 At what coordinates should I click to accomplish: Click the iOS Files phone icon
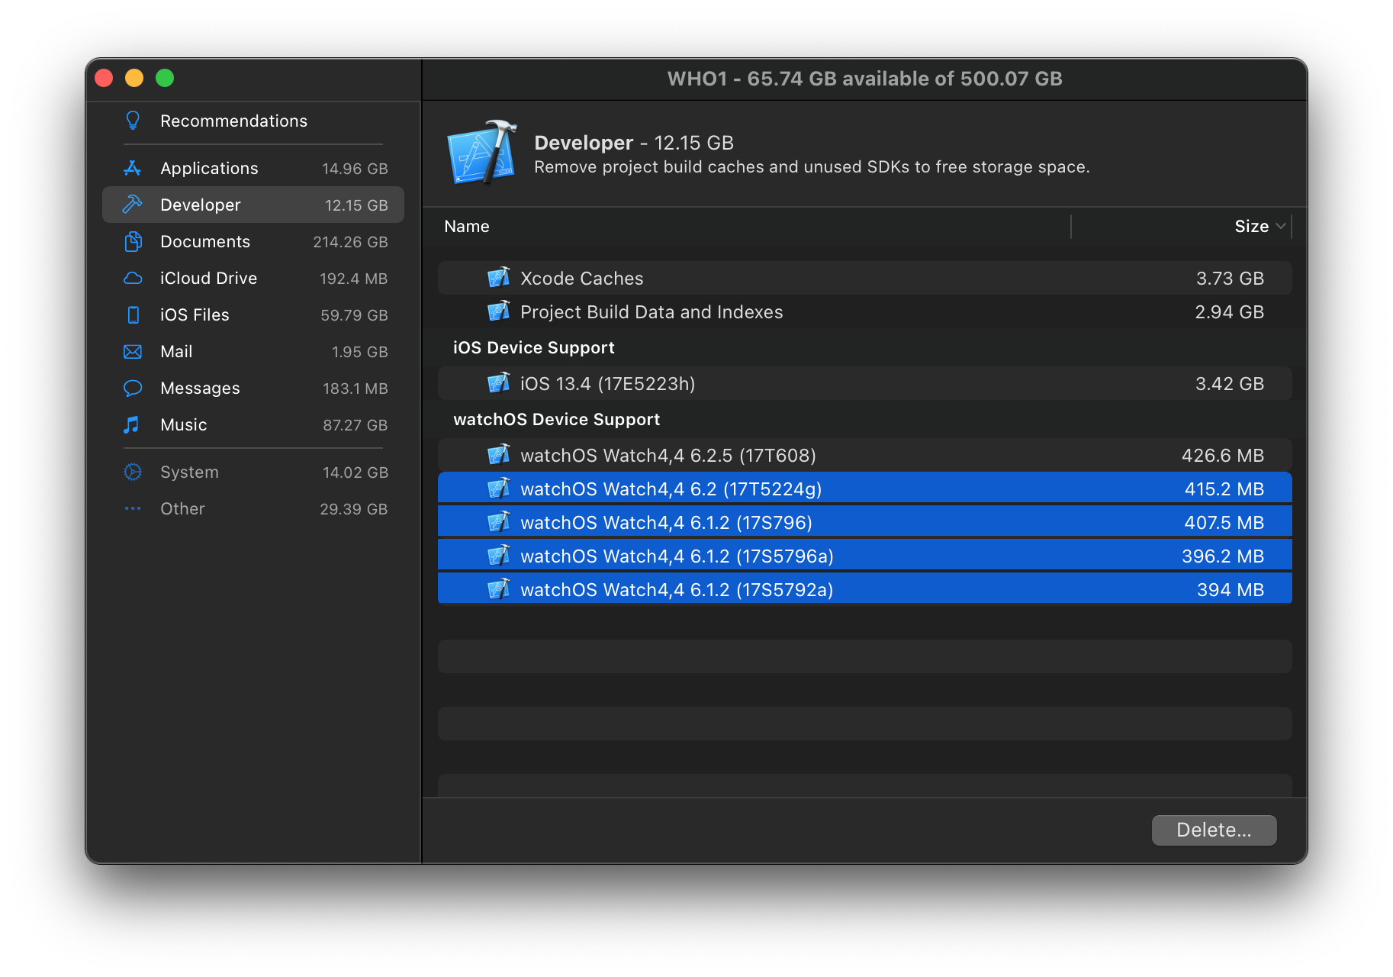coord(133,314)
